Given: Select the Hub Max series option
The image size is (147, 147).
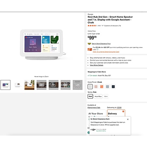Looking at the screenshot, I should pos(98,96).
